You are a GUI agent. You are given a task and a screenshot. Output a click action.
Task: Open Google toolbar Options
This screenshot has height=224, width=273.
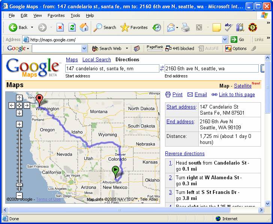236,48
